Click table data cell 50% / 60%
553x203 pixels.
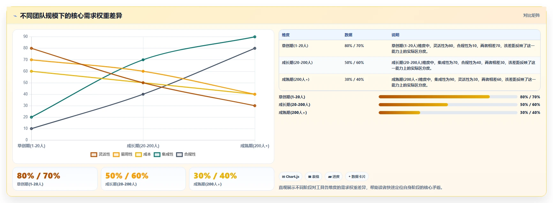[354, 63]
